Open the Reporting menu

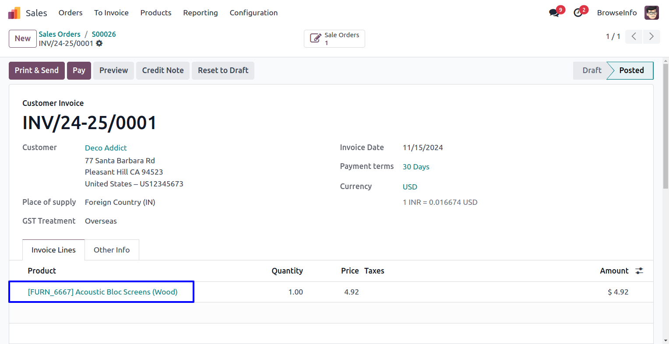(200, 13)
